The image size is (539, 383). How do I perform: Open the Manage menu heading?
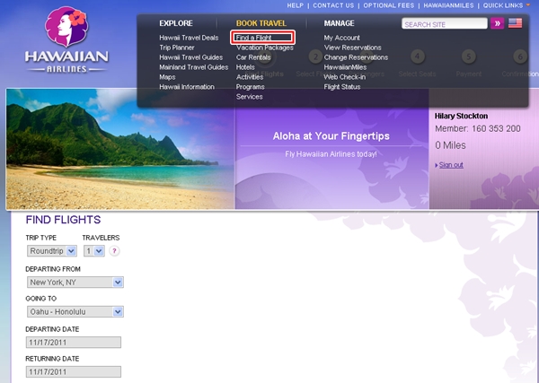339,23
